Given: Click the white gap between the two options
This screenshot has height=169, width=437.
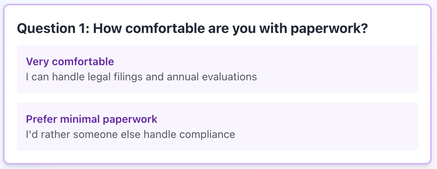Looking at the screenshot, I should 217,98.
